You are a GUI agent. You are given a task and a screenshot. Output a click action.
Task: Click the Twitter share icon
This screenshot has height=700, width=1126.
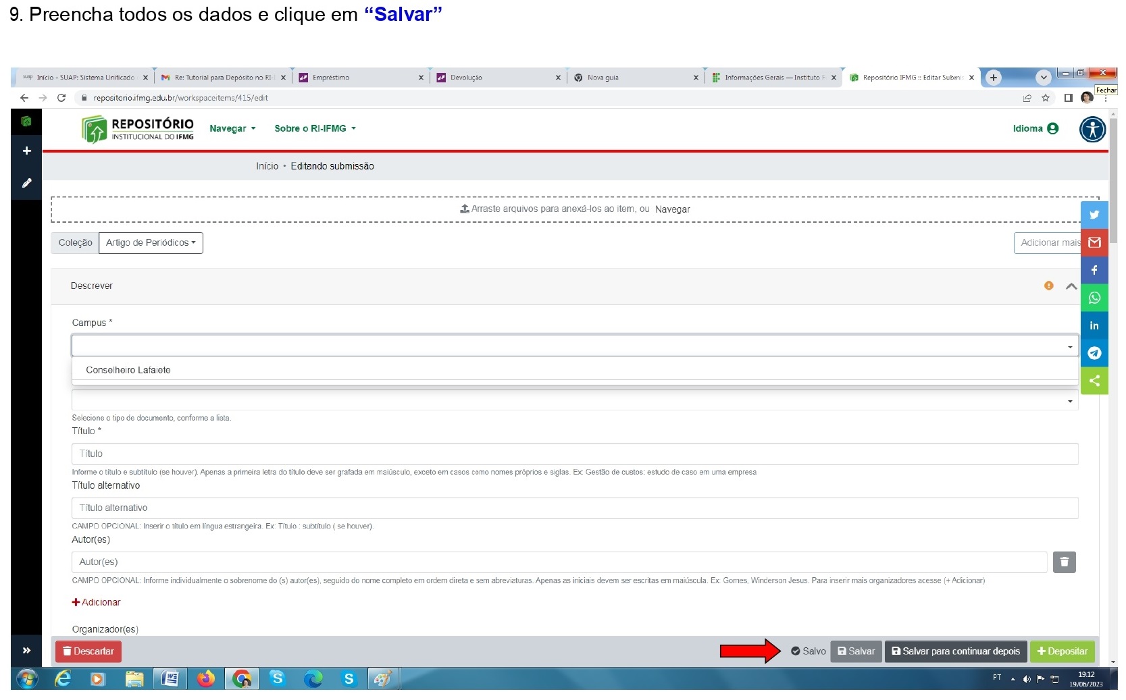click(1094, 215)
